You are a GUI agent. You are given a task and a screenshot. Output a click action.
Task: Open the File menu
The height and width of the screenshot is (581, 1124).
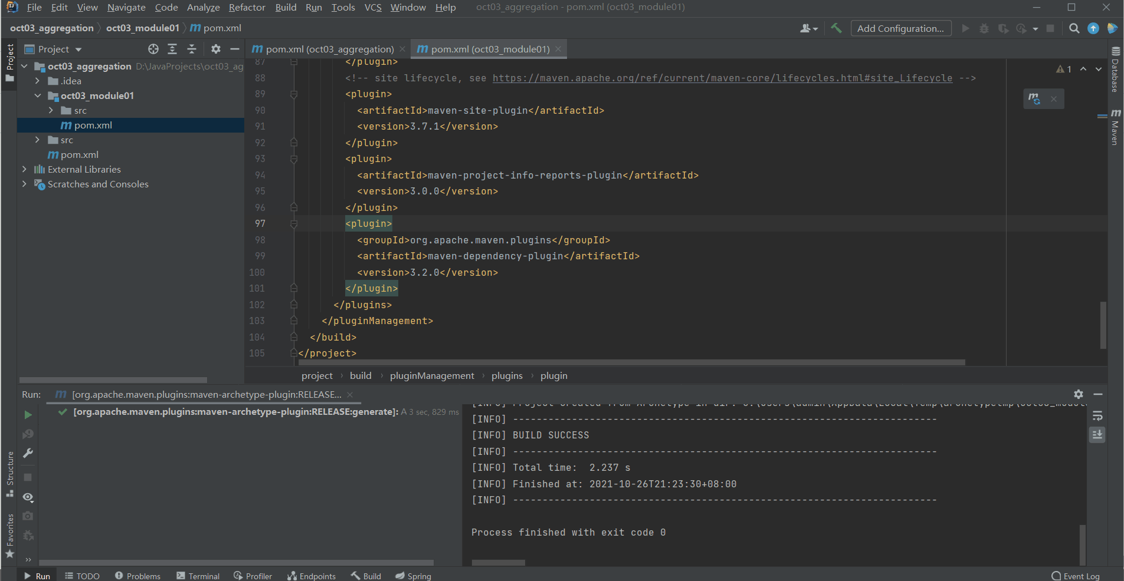click(34, 7)
